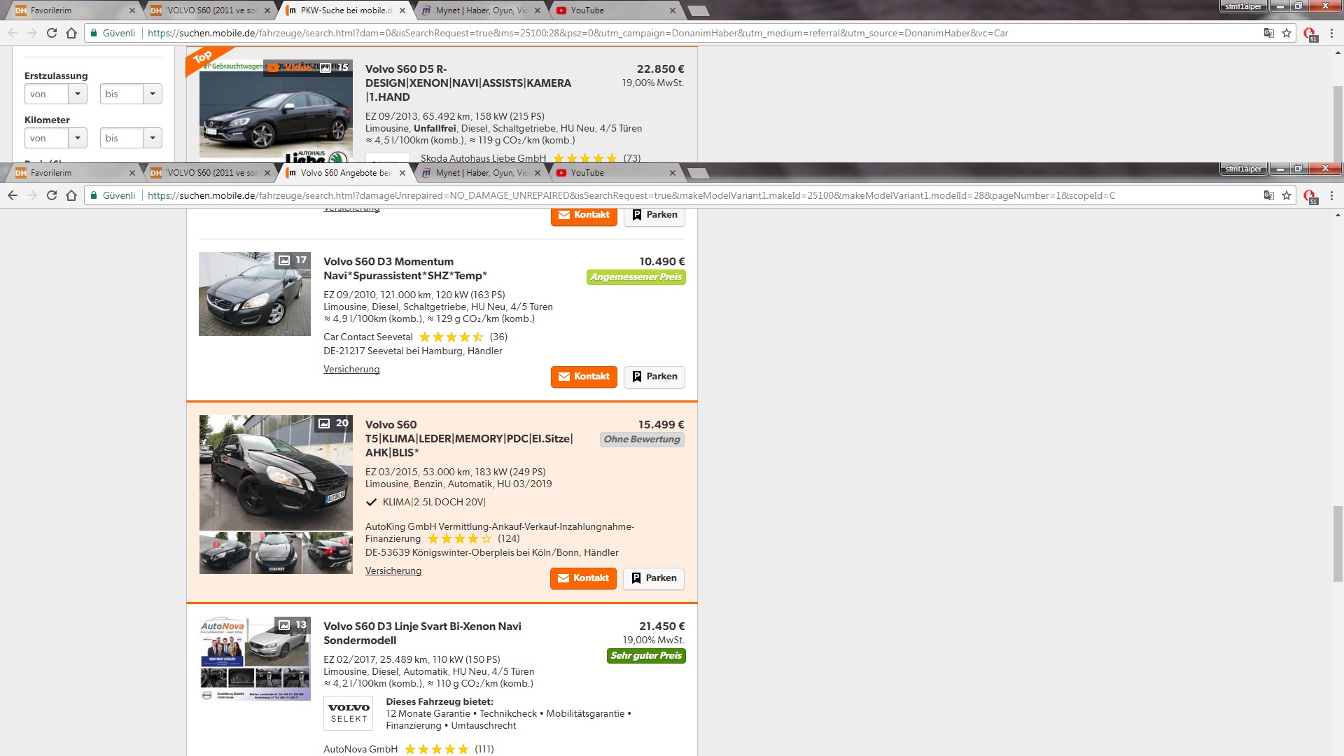The height and width of the screenshot is (756, 1344).
Task: Click Parken button at top of front page
Action: point(654,216)
